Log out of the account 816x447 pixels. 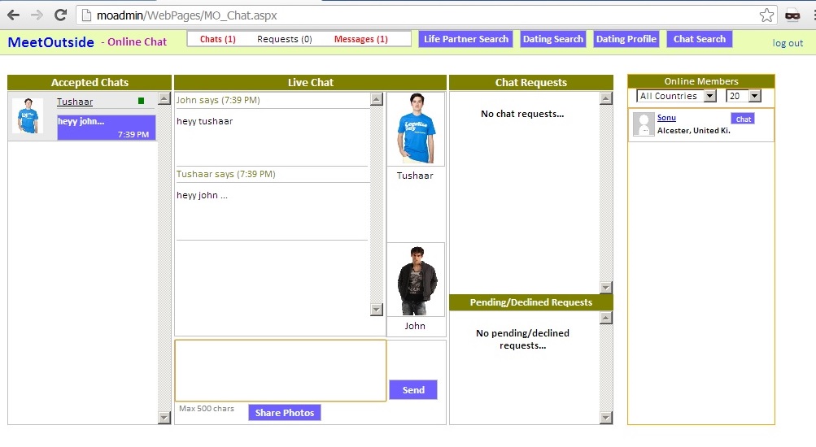pyautogui.click(x=788, y=43)
